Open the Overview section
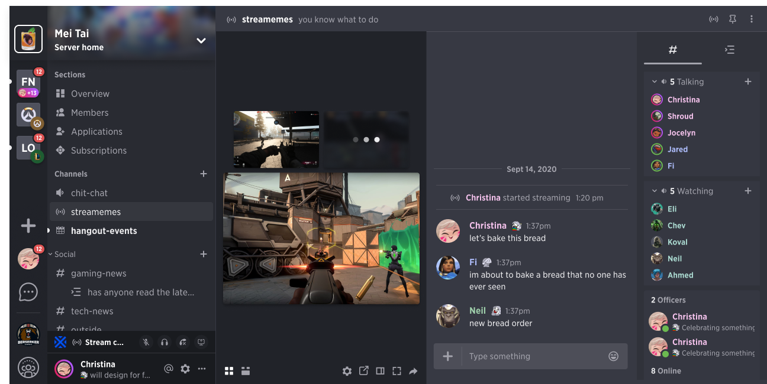This screenshot has width=767, height=384. coord(131,93)
